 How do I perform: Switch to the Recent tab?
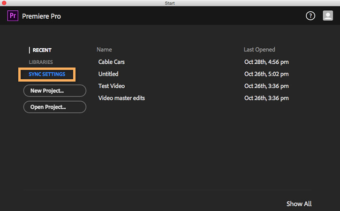click(x=42, y=50)
